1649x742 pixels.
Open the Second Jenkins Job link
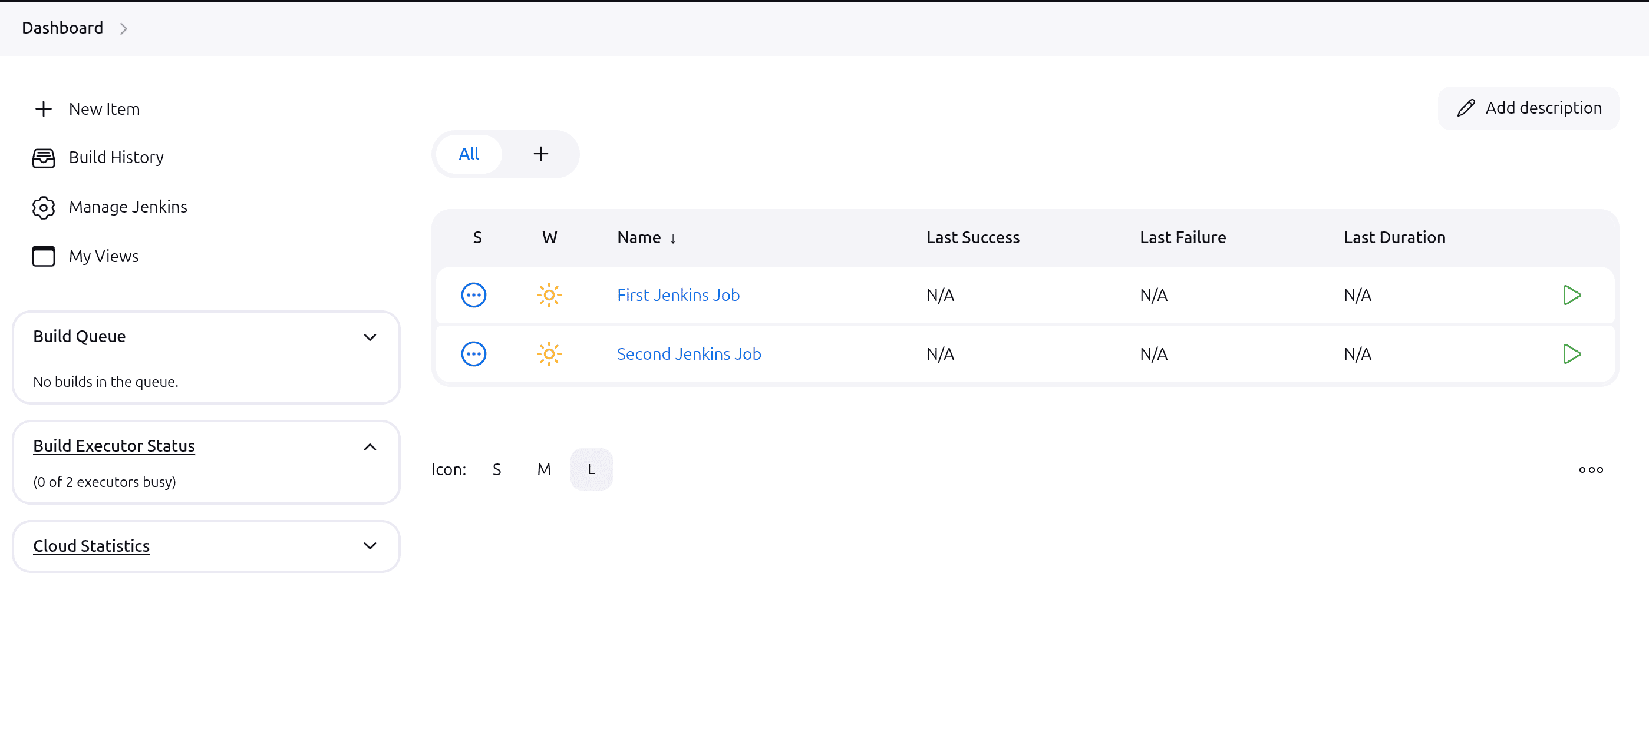(x=688, y=355)
